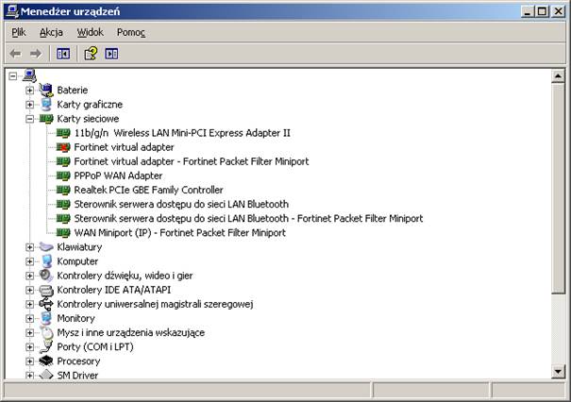Select 'Realtek PCIe GBE Family Controller'
This screenshot has height=402, width=571.
(x=148, y=190)
